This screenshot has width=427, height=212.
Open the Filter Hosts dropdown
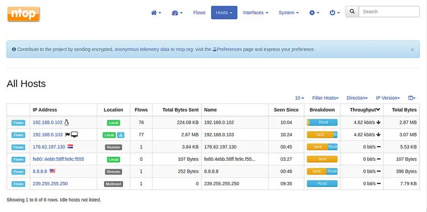[325, 98]
